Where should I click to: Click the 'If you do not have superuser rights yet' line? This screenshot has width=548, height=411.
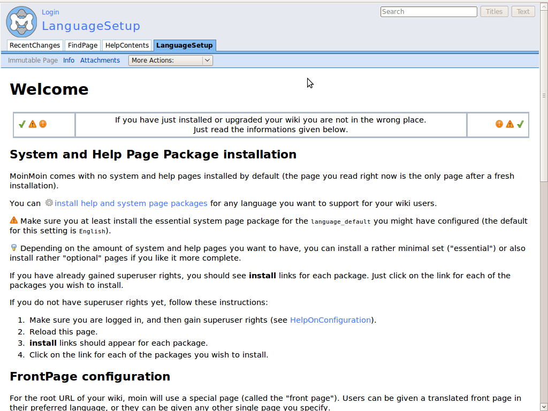click(139, 302)
